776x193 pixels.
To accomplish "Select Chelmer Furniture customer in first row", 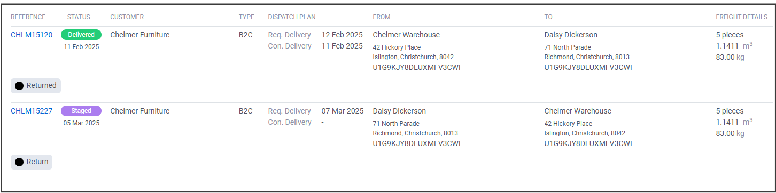I will pyautogui.click(x=140, y=35).
